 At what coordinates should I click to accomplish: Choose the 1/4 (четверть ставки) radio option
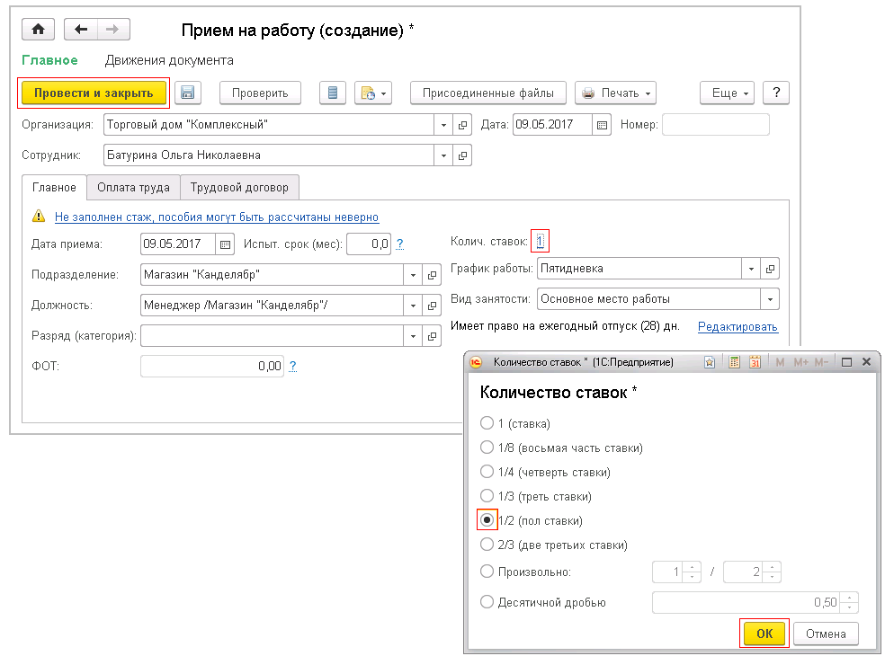pyautogui.click(x=487, y=472)
